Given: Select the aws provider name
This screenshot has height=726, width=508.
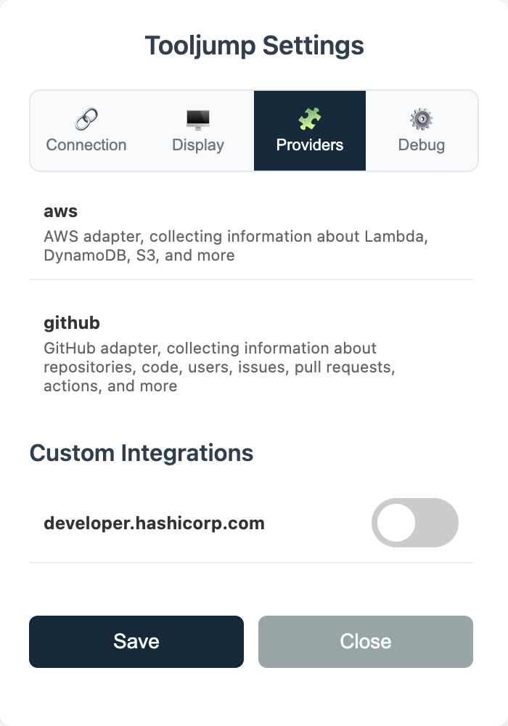Looking at the screenshot, I should 60,211.
